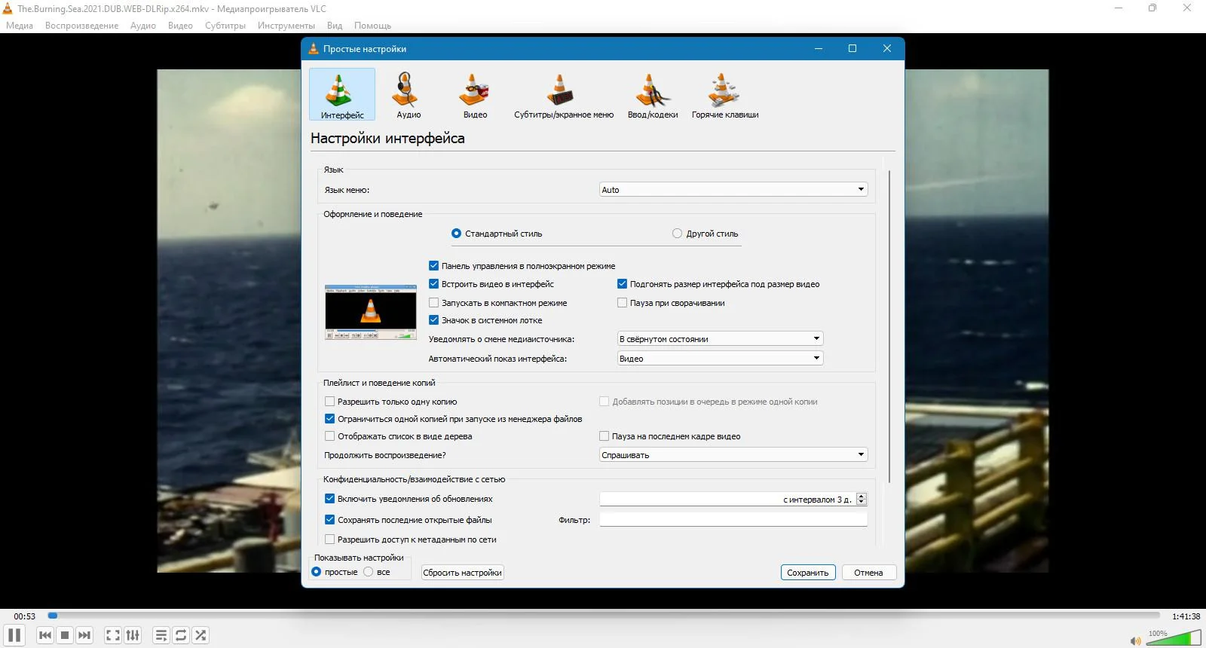This screenshot has width=1206, height=648.
Task: Toggle fullscreen video mode icon
Action: pos(113,635)
